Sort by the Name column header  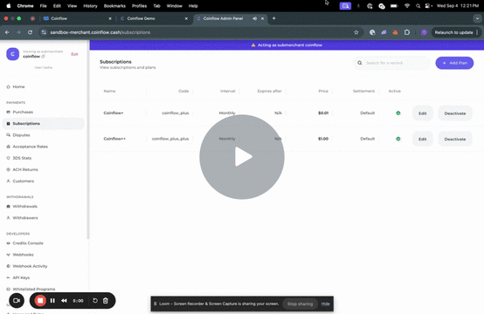pyautogui.click(x=109, y=92)
